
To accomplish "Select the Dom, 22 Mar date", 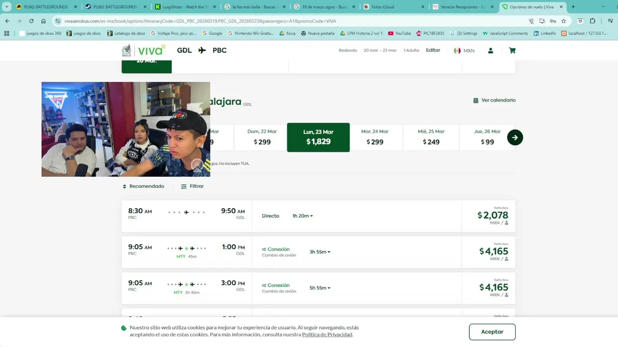I will click(x=262, y=137).
